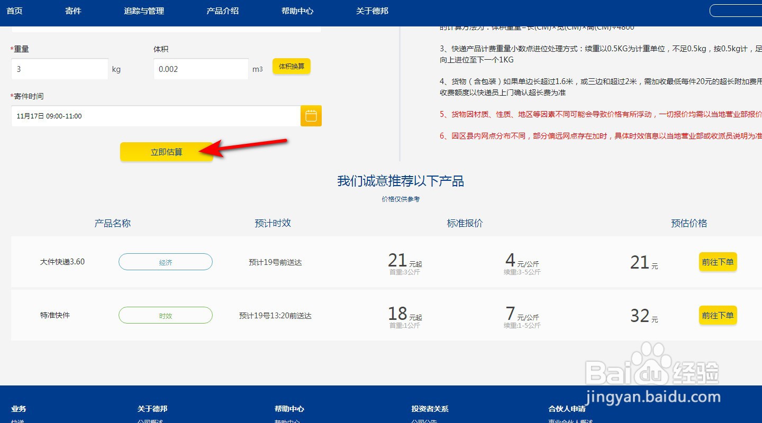Click the 体积换算 conversion tool

point(291,67)
